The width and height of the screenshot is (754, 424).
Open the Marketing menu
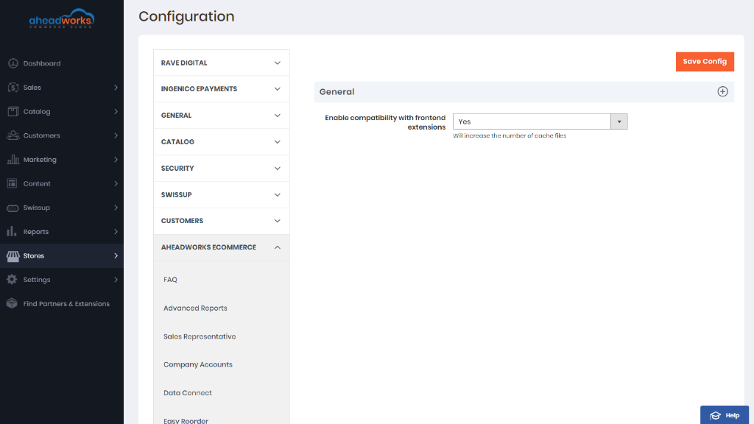[x=62, y=159]
